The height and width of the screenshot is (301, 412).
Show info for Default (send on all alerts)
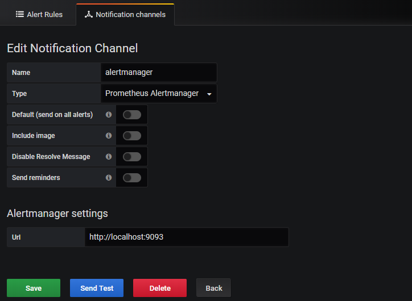tap(109, 115)
